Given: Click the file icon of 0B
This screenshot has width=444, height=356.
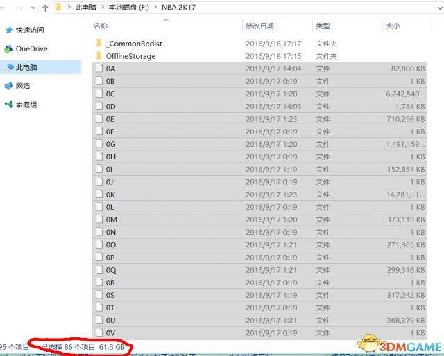Looking at the screenshot, I should point(99,81).
